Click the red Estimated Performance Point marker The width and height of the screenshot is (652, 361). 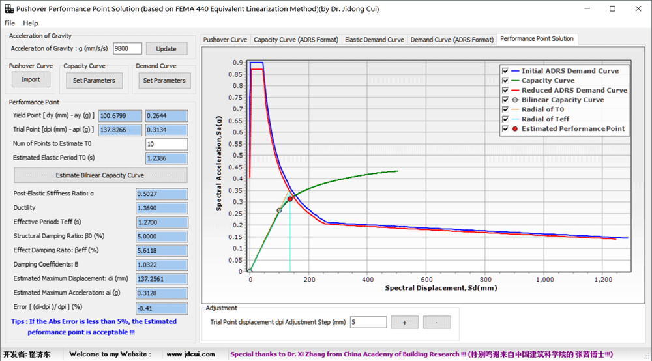click(x=290, y=199)
